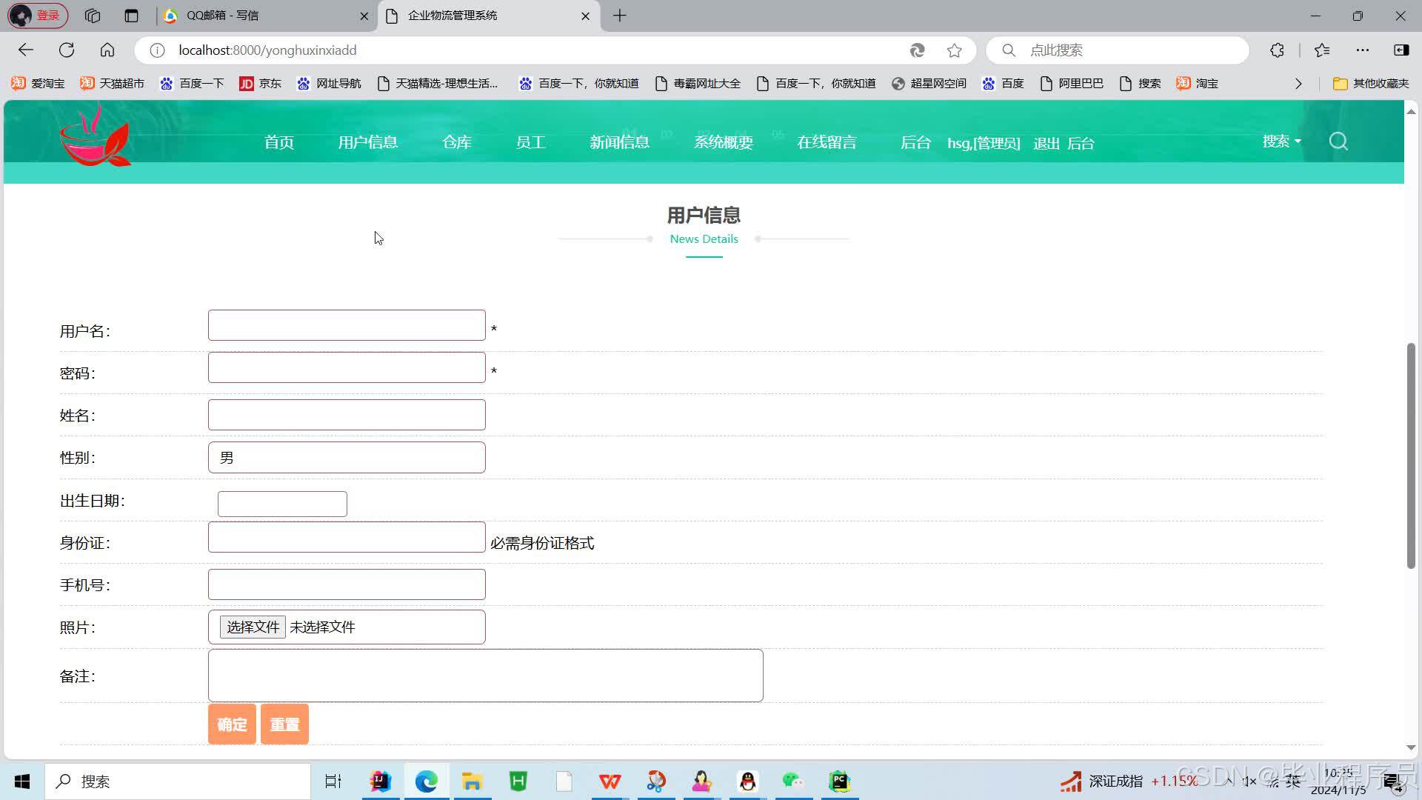Submit the form with 确定 button

coord(232,724)
